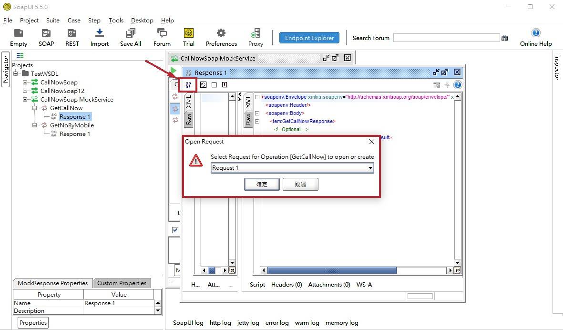Collapse the TestWSDL project node

16,73
